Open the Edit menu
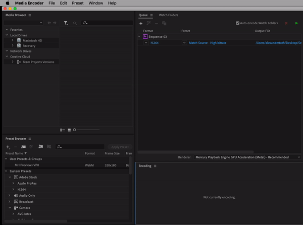Screen dimensions: 303x225 click(64, 3)
